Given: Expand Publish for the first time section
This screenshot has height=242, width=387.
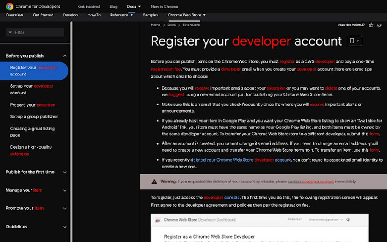Looking at the screenshot, I should pyautogui.click(x=65, y=172).
